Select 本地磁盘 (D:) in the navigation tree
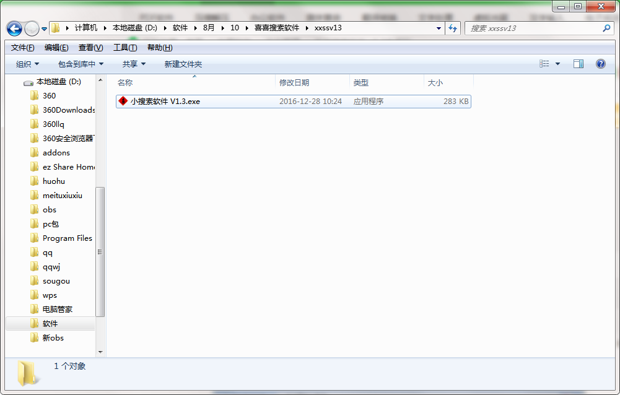 pos(58,82)
